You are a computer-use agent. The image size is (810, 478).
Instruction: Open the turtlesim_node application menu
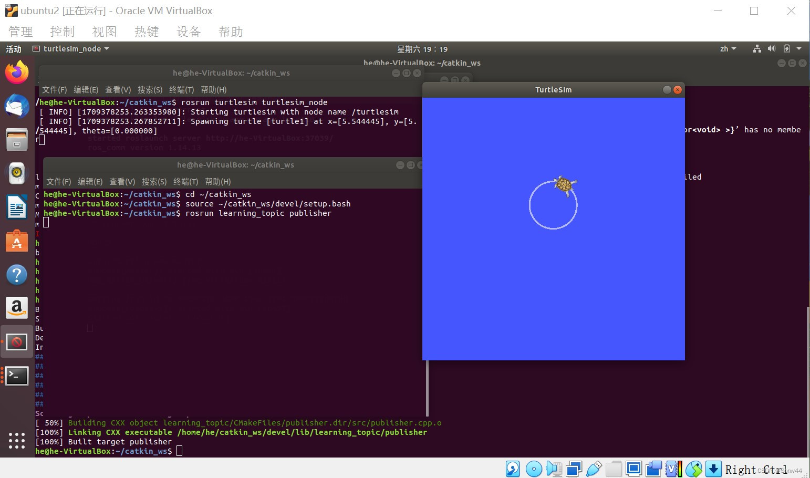[x=71, y=49]
